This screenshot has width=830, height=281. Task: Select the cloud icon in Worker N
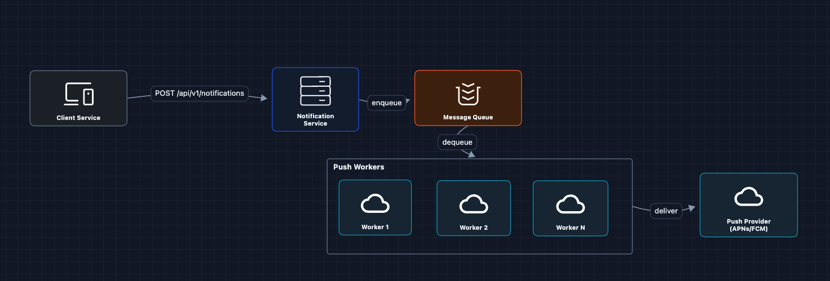click(x=570, y=205)
